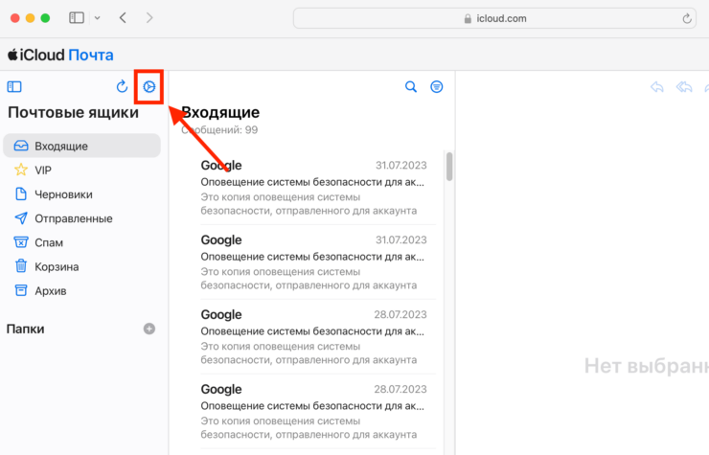Toggle the iCloud Mail sidebar panel icon

pos(14,87)
